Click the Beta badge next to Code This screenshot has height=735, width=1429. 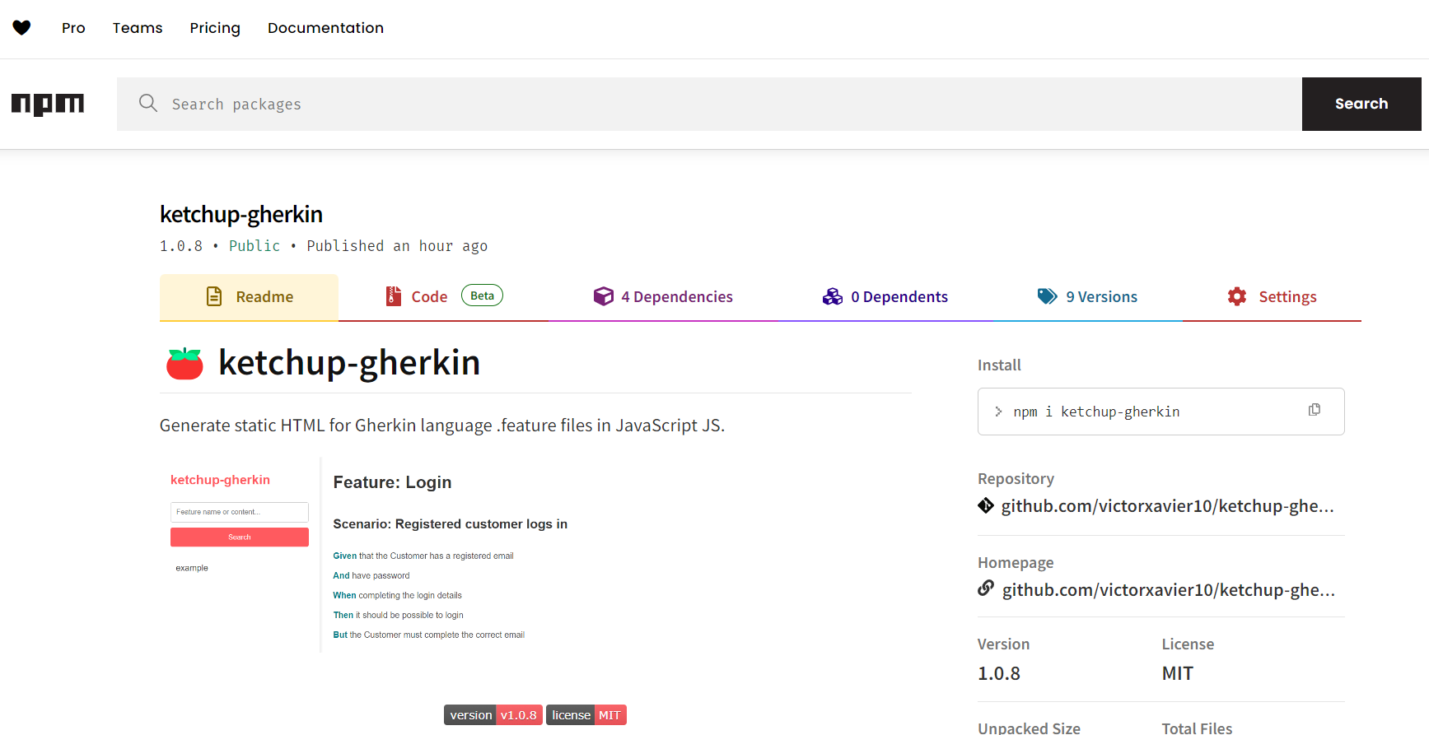click(482, 295)
